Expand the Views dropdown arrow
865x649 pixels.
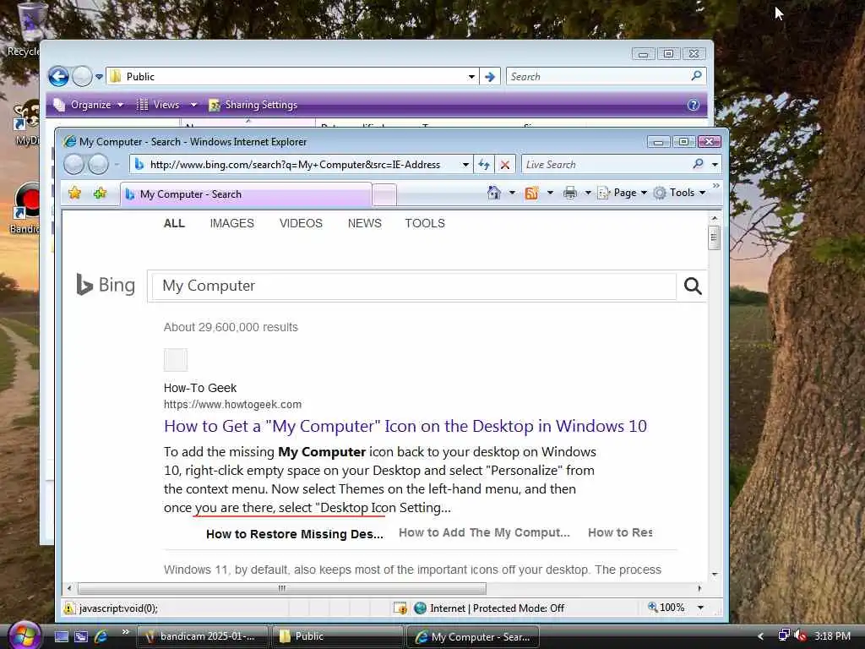tap(193, 105)
